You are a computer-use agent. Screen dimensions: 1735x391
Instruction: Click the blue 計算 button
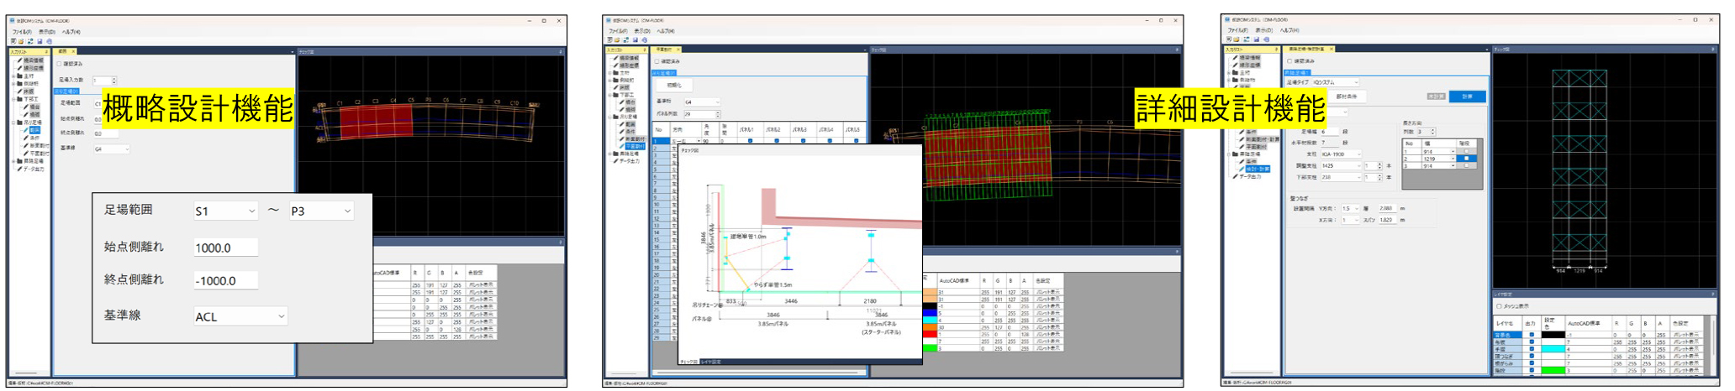click(x=1468, y=96)
